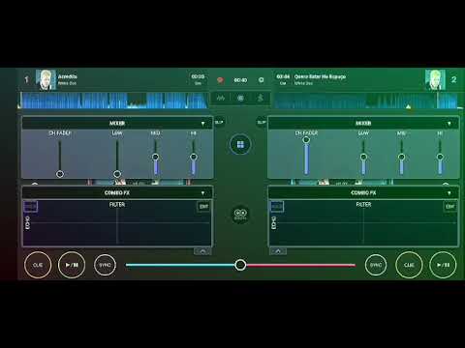Click the deck 1 MID EQ handle
The image size is (465, 348).
click(155, 157)
